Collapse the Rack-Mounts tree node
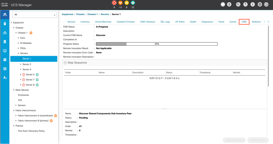Image resolution: width=273 pixels, height=144 pixels. click(x=14, y=90)
